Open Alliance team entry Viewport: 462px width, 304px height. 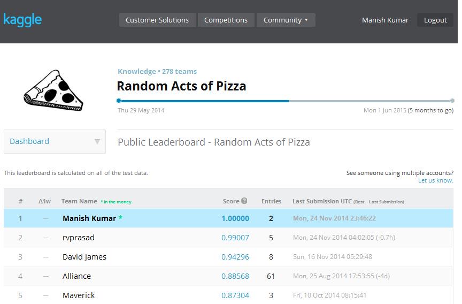(x=76, y=276)
